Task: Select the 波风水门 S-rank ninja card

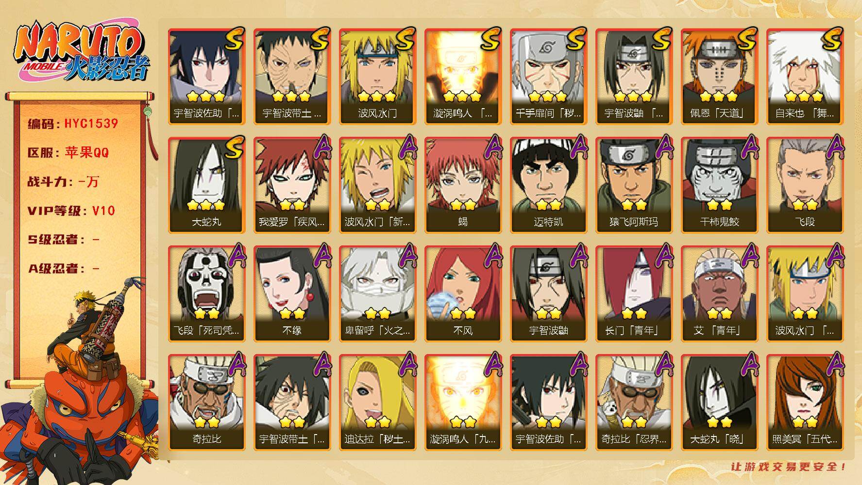Action: tap(377, 76)
